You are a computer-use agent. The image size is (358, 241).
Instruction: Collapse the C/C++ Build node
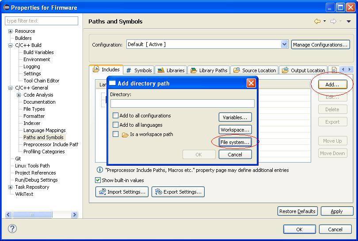10,45
